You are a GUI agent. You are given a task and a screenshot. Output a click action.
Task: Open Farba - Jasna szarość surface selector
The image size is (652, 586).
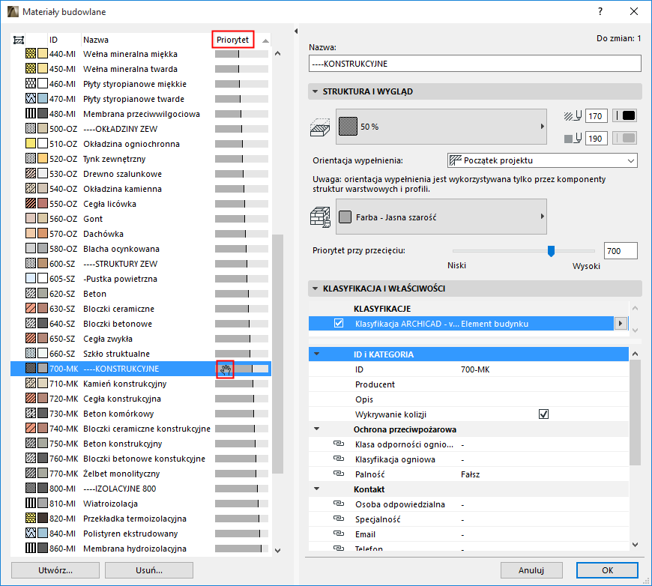441,217
